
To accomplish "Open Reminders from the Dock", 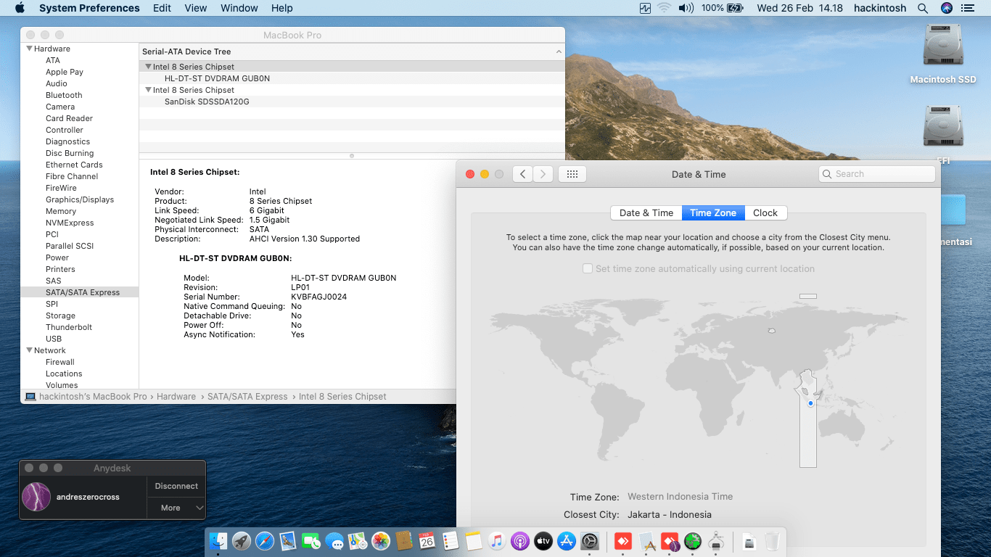I will click(x=450, y=541).
